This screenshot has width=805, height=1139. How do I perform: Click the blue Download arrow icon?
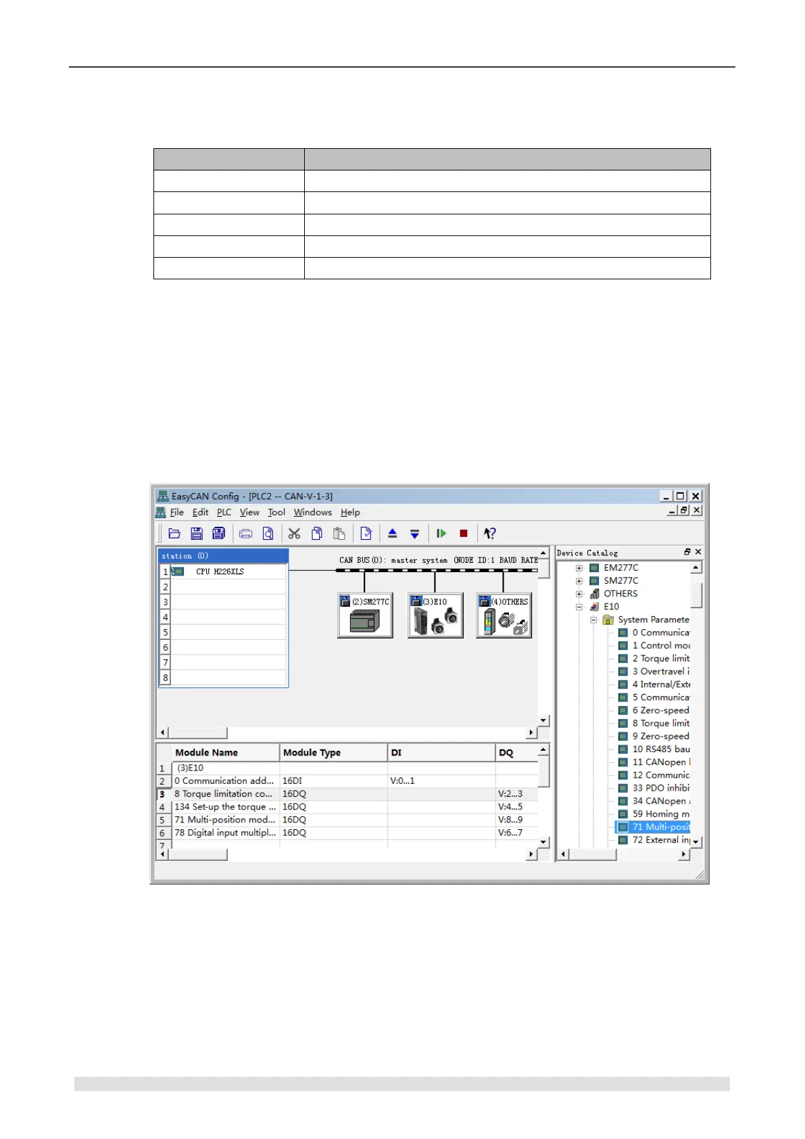click(x=414, y=534)
